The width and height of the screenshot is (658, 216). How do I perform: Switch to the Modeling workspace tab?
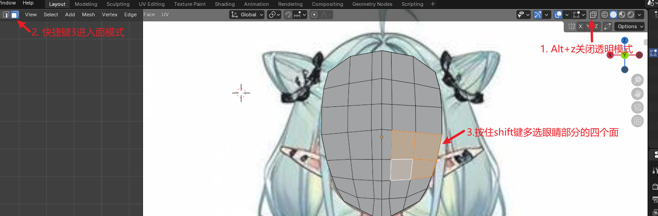[x=86, y=4]
